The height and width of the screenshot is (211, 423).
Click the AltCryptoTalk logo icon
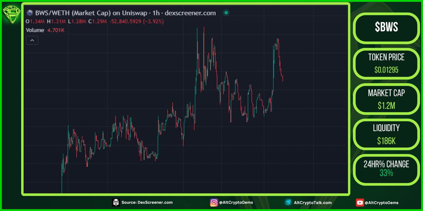(288, 202)
